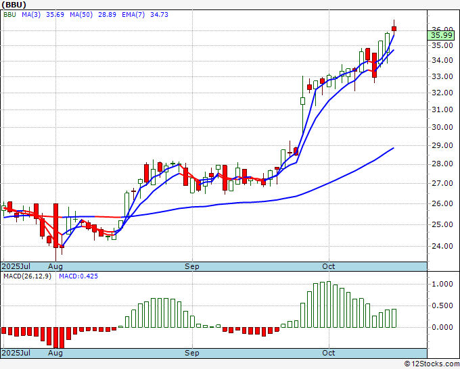Click the latest red candlestick near 36.00
Image resolution: width=460 pixels, height=369 pixels.
pos(394,28)
